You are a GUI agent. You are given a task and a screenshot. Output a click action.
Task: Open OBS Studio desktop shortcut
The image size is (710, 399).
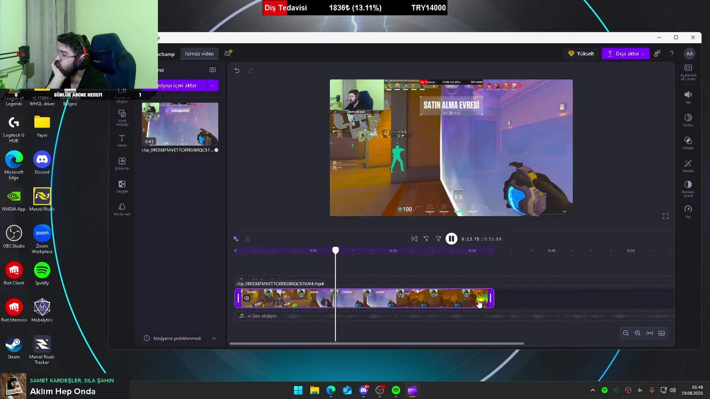click(14, 236)
